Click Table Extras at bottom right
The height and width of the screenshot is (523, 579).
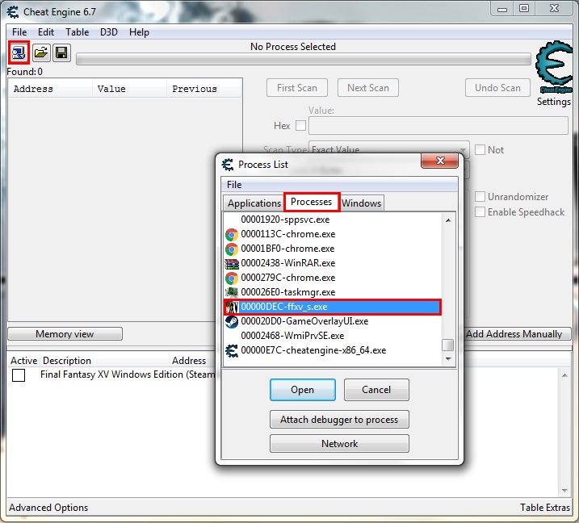[x=545, y=508]
